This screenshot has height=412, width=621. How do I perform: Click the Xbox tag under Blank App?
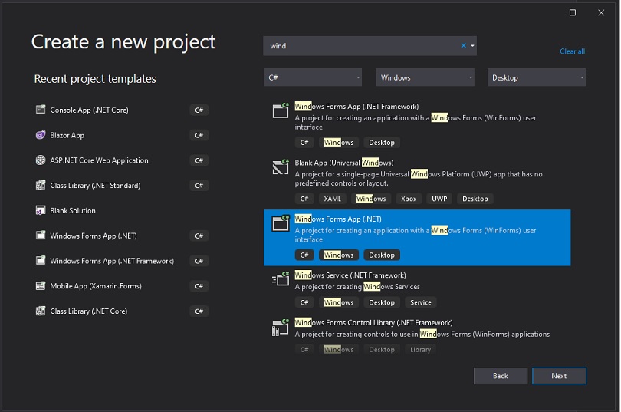409,199
